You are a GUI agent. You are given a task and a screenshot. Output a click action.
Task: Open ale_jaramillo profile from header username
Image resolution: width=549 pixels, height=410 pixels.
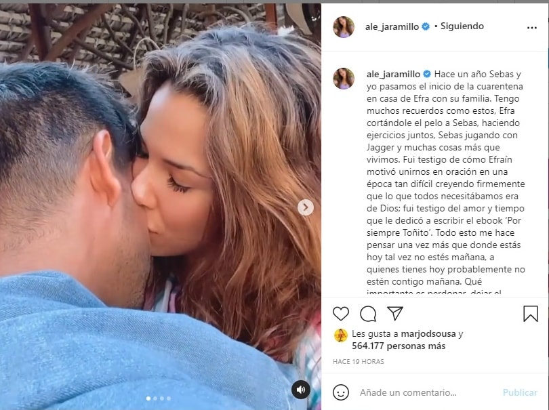pos(392,26)
